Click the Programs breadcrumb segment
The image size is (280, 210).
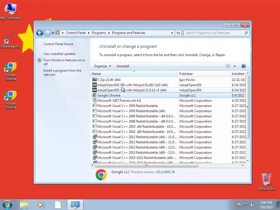99,33
